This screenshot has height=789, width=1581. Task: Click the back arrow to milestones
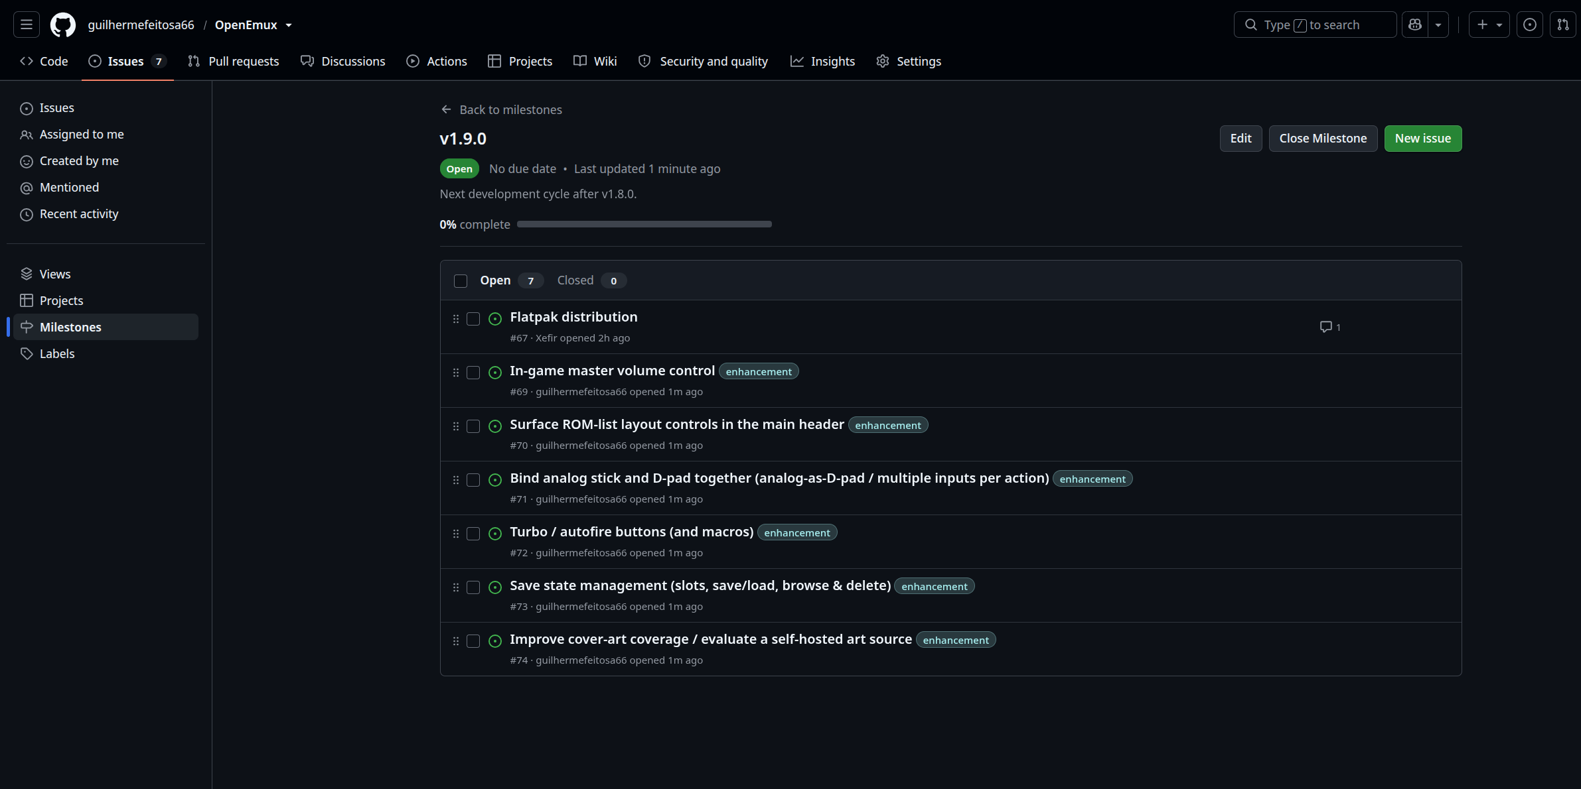[x=446, y=109]
